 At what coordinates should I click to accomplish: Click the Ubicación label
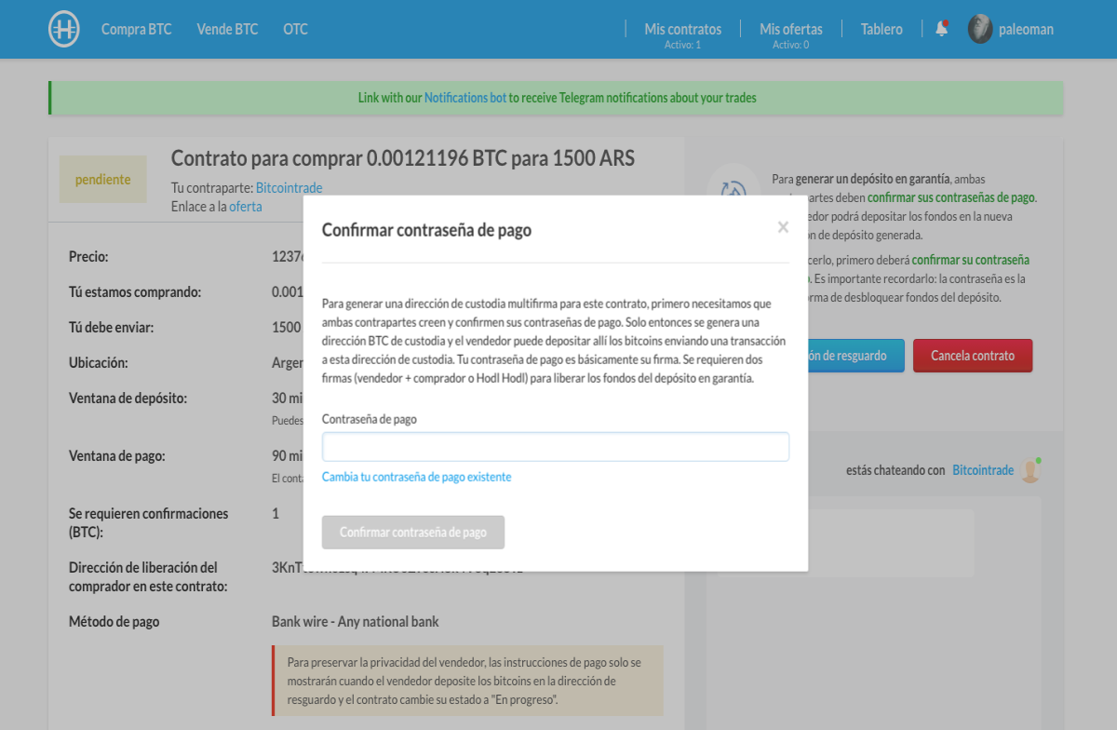[x=99, y=362]
